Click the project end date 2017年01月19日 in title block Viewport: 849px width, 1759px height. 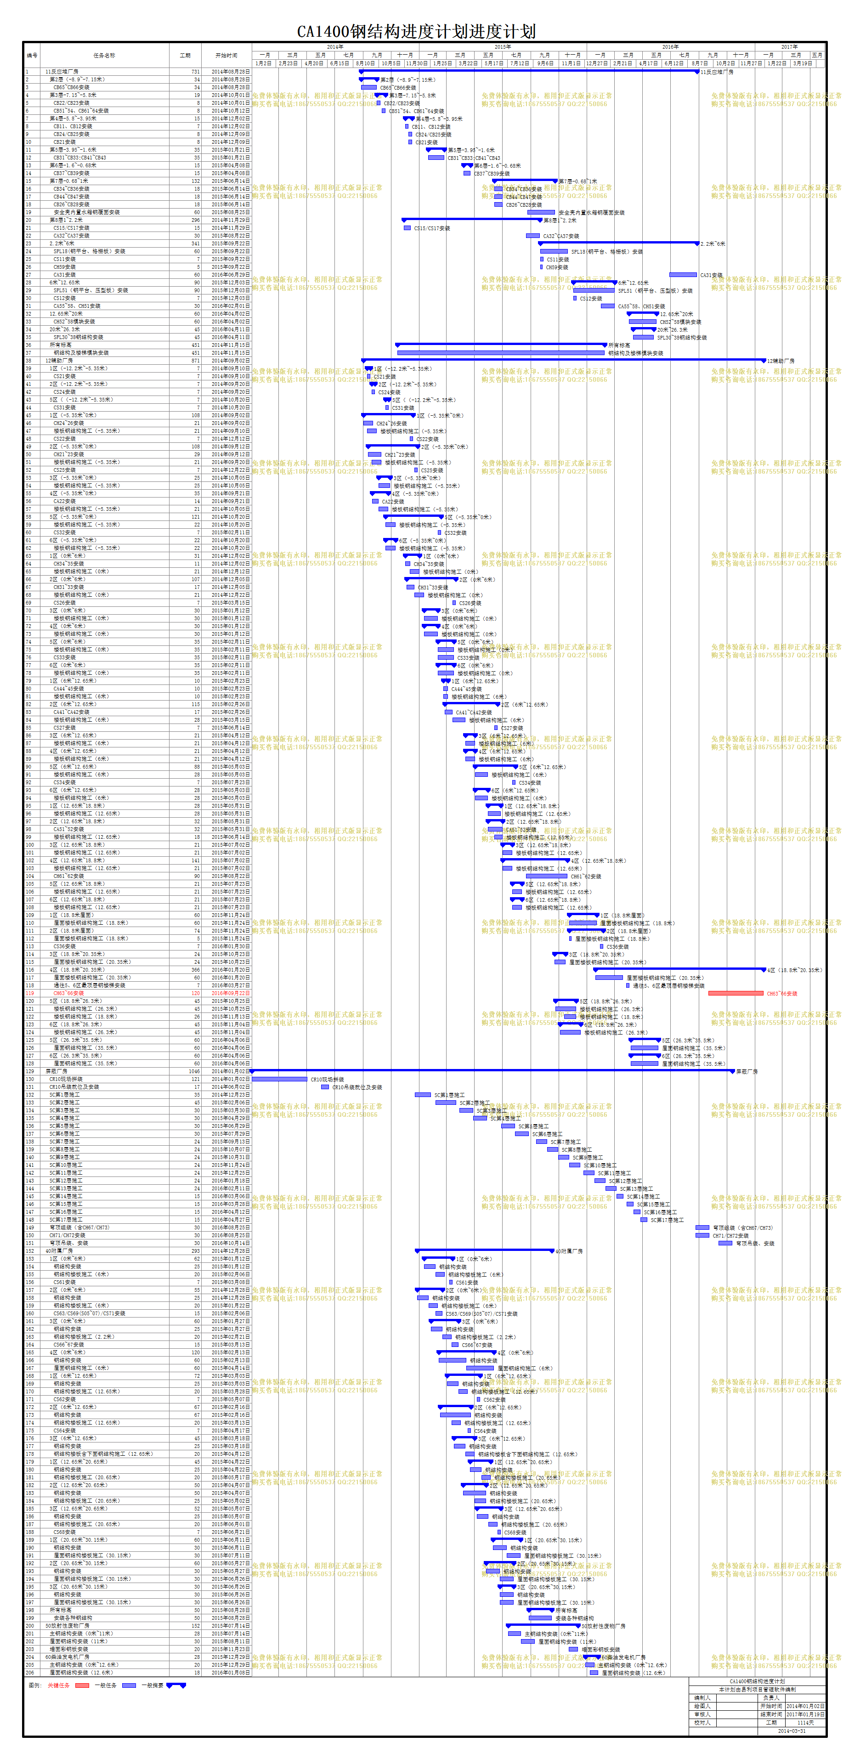(804, 1714)
